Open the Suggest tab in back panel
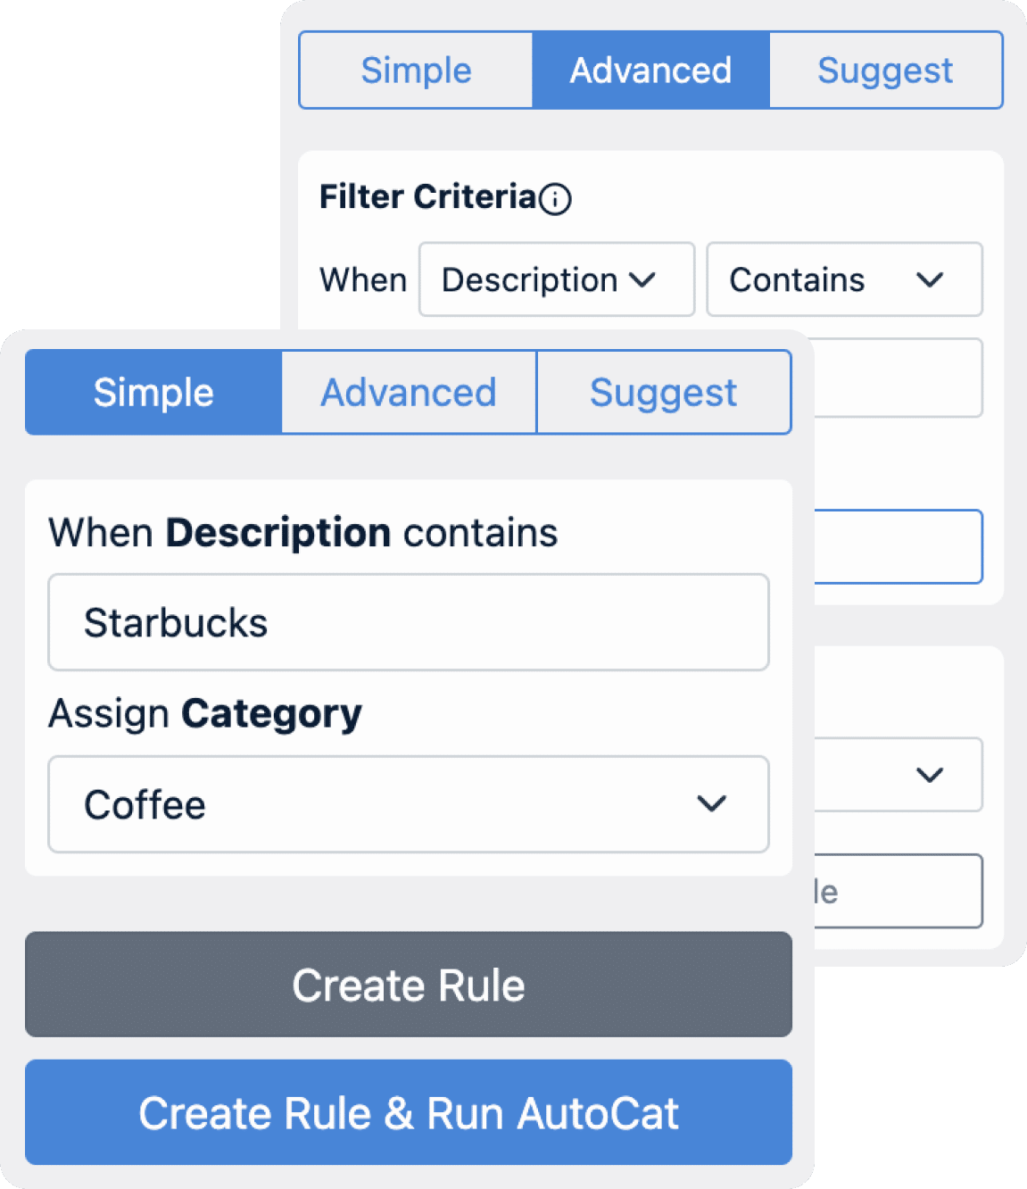1027x1189 pixels. point(886,71)
